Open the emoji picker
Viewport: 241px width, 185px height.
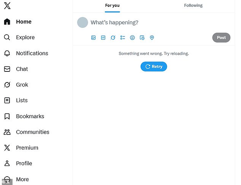point(133,38)
